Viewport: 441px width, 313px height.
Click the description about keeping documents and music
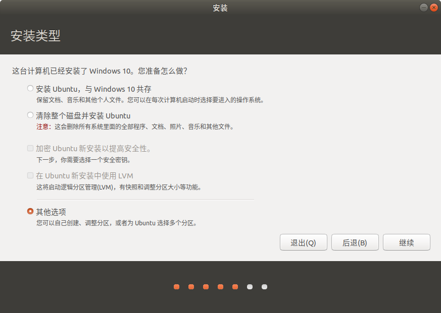[150, 100]
